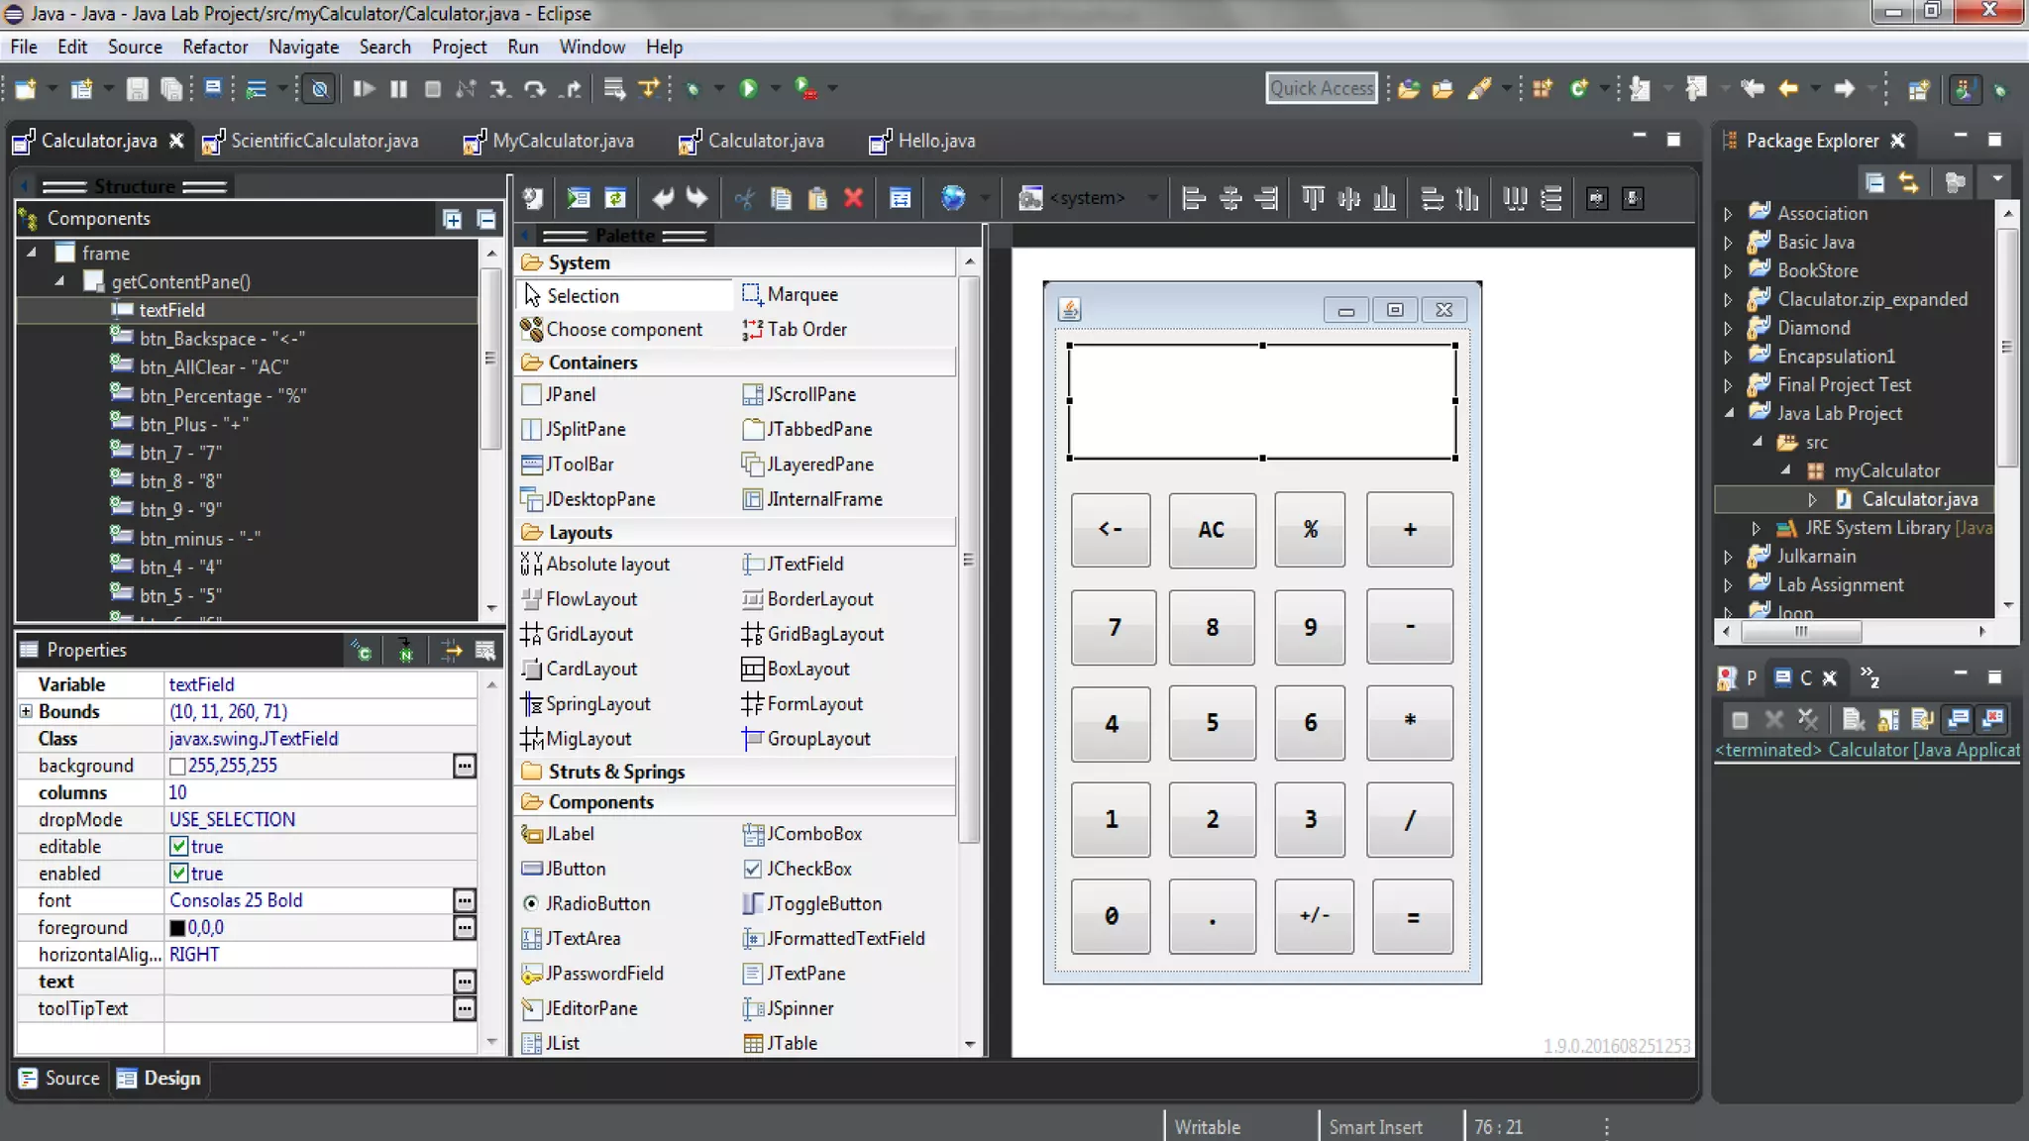Select JTable palette component

(781, 1043)
